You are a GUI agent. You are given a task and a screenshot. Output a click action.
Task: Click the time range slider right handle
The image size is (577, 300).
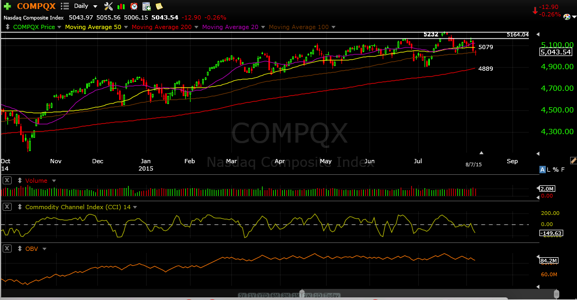(x=556, y=294)
